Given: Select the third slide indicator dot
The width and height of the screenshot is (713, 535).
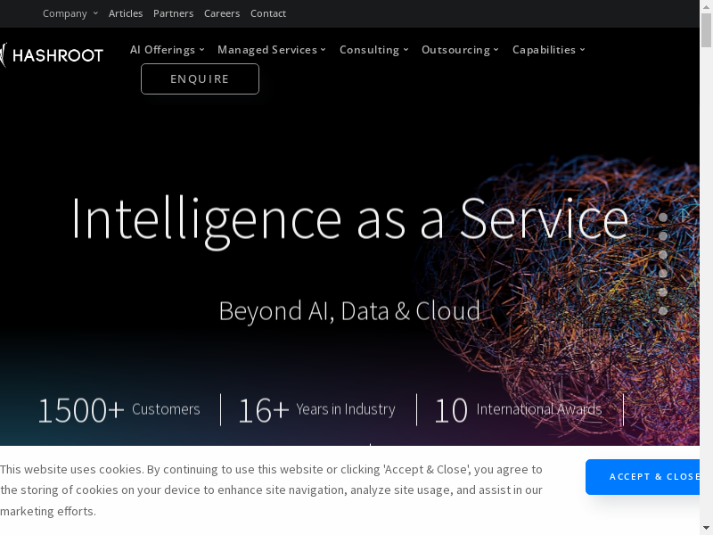Looking at the screenshot, I should (x=663, y=255).
